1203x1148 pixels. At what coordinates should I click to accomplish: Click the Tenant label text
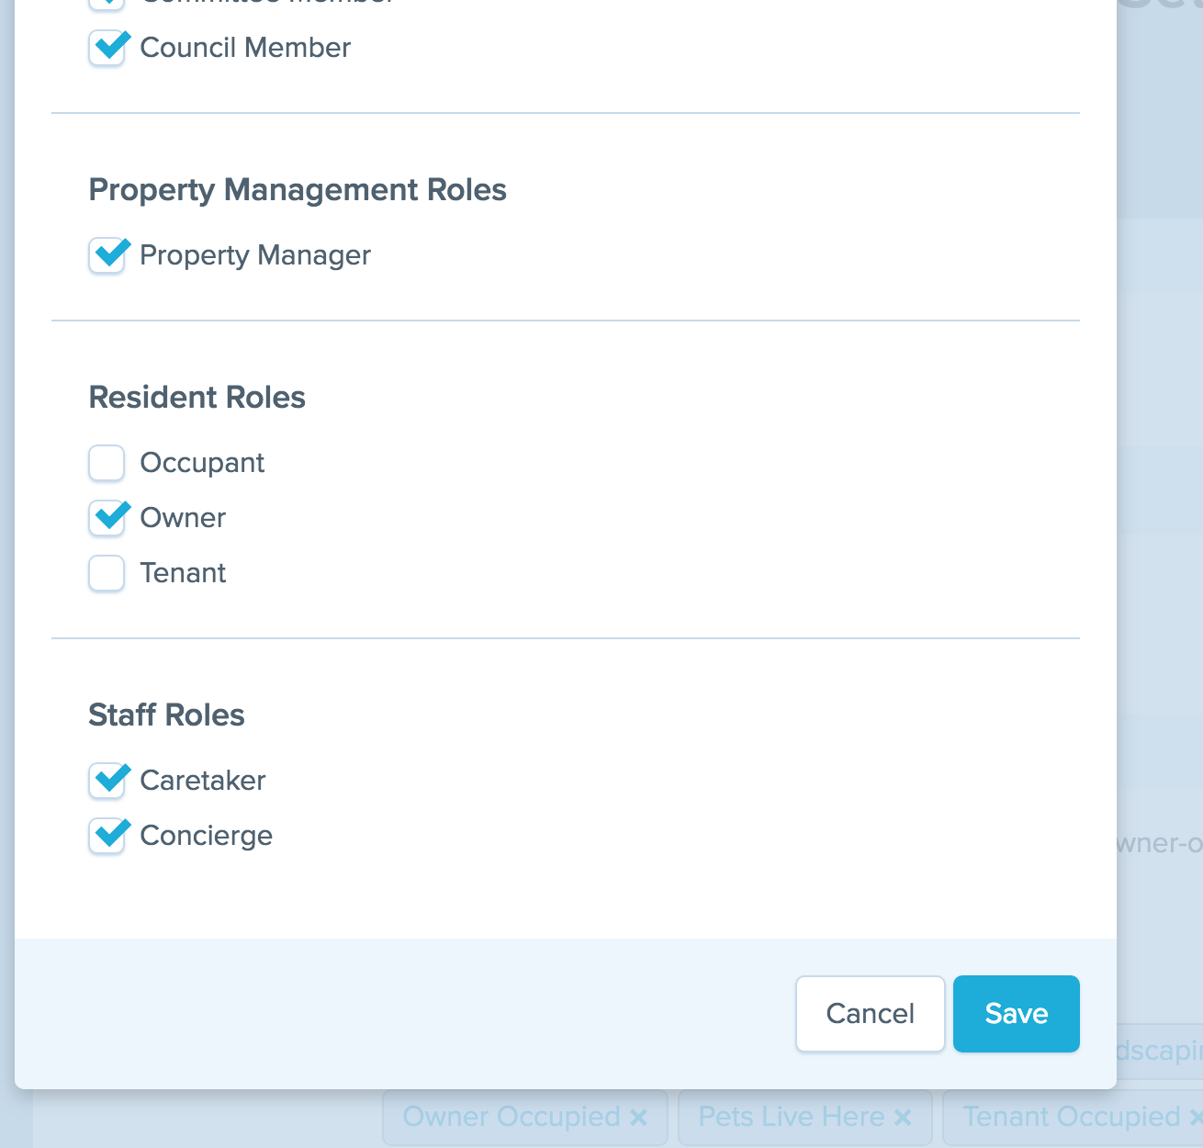pyautogui.click(x=183, y=573)
